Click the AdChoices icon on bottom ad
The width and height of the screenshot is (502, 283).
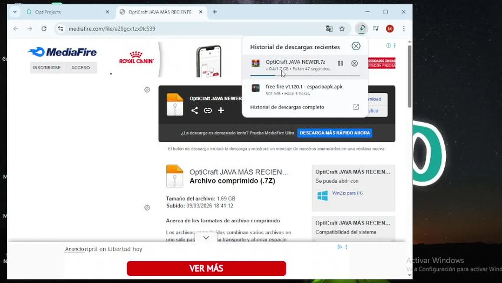click(x=340, y=247)
